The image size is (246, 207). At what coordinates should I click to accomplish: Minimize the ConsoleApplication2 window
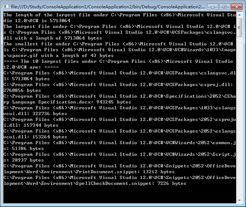click(x=213, y=7)
